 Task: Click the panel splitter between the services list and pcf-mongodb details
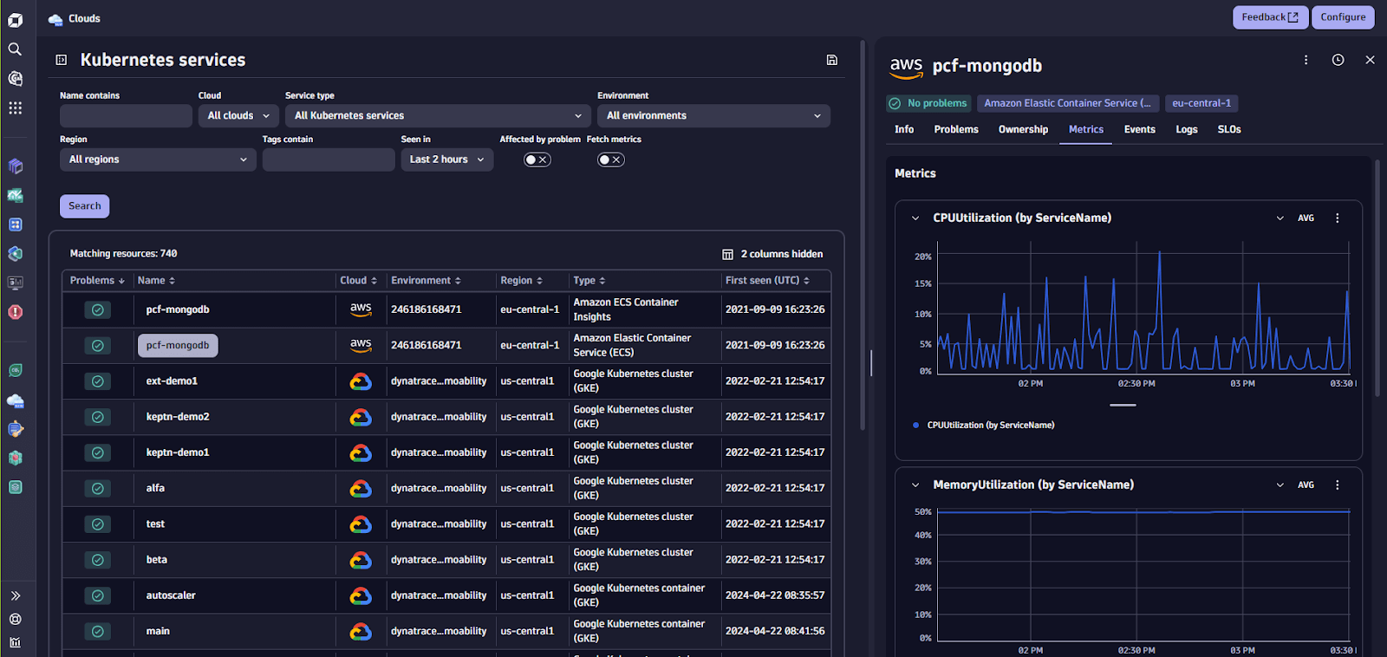pyautogui.click(x=871, y=362)
